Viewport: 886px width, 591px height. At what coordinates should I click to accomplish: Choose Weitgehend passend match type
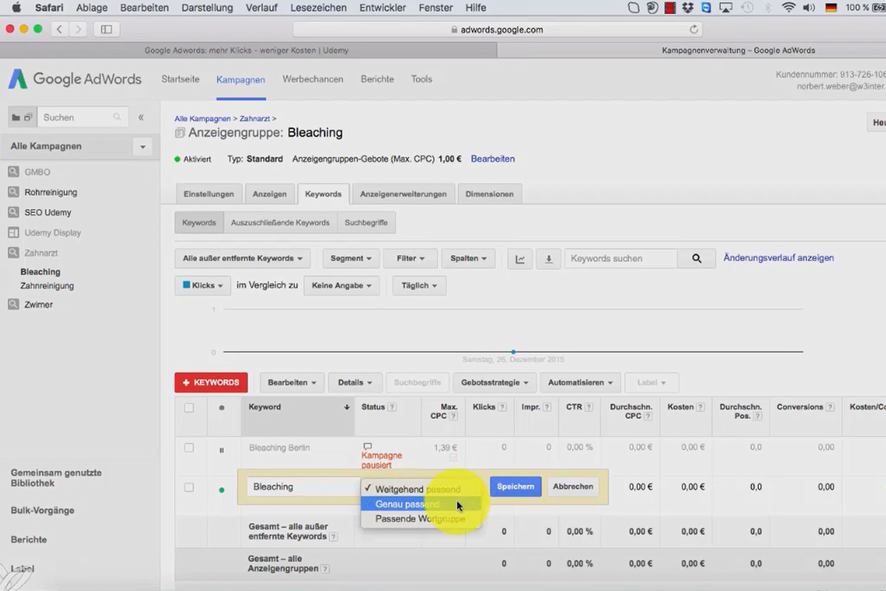pos(421,489)
